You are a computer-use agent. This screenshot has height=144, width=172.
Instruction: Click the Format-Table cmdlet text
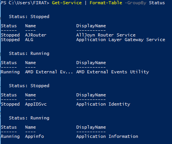(106, 3)
